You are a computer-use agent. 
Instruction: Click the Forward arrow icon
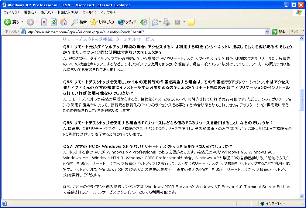[30, 22]
